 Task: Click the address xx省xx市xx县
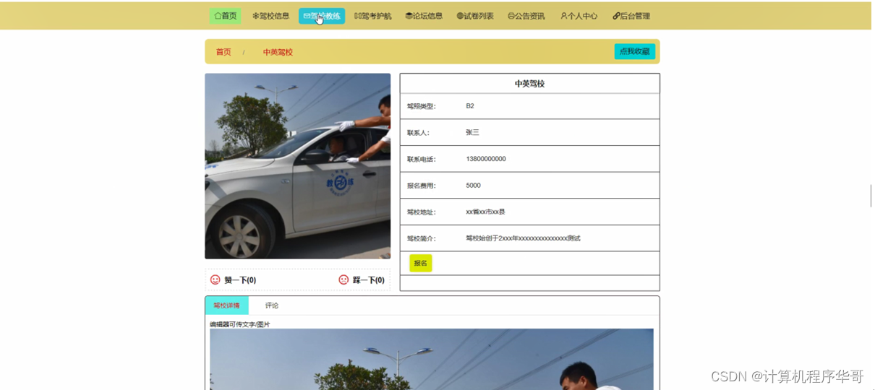[485, 212]
